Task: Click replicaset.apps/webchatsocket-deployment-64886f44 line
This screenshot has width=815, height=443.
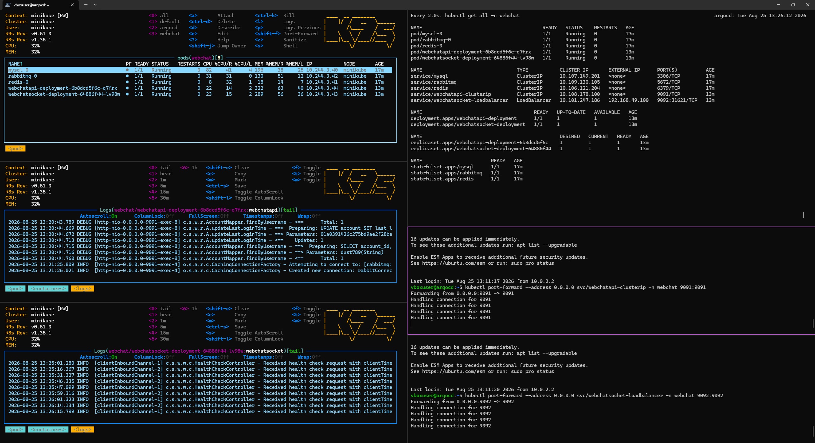Action: click(x=529, y=149)
